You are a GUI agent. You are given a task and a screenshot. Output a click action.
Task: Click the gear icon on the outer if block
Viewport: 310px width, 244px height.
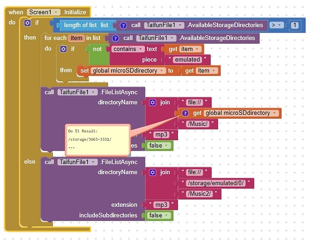27,23
